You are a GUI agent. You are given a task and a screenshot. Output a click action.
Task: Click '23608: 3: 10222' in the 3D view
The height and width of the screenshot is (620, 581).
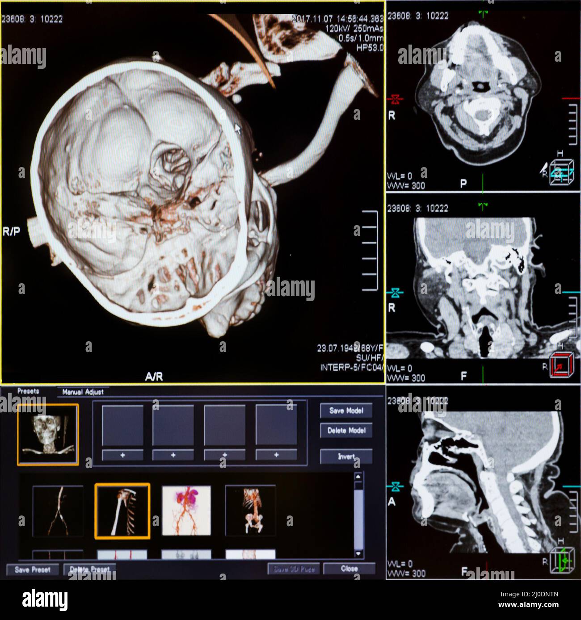32,19
